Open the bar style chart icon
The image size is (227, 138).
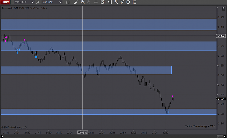click(x=68, y=2)
